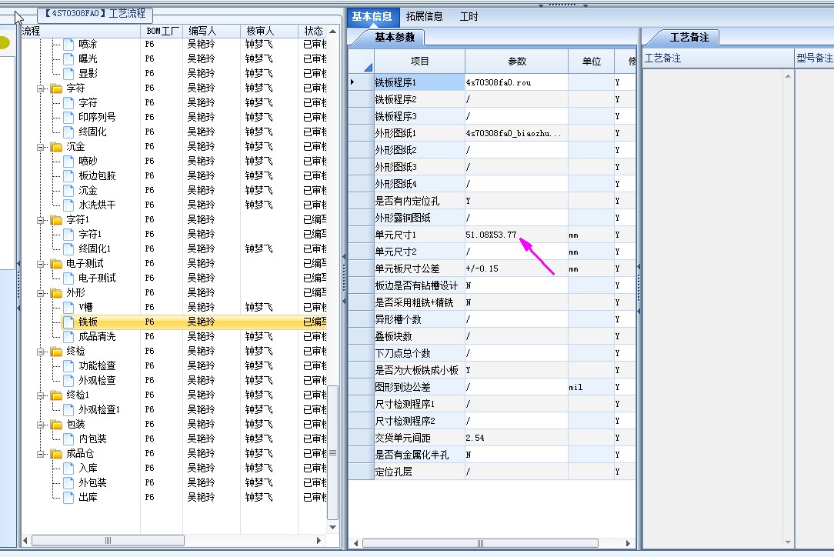
Task: Sort by the 参数 column header
Action: coord(516,62)
